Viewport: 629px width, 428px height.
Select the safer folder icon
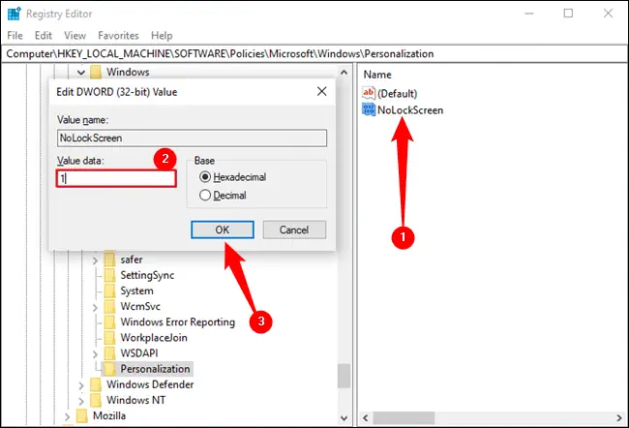(110, 260)
